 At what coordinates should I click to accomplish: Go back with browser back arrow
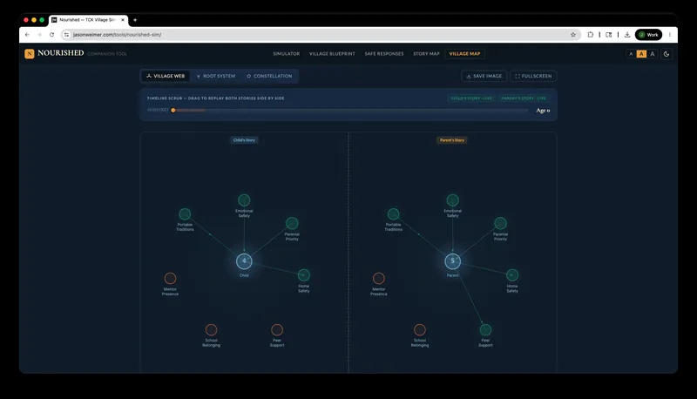(x=27, y=35)
